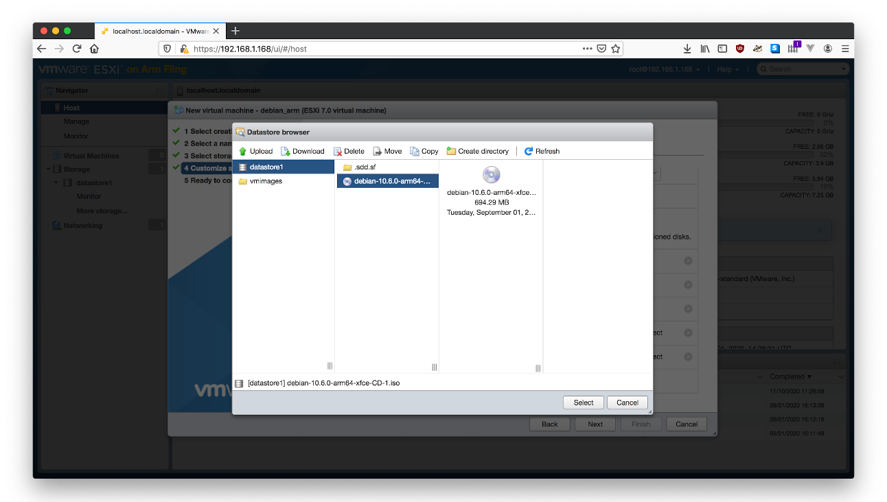Select the debian-10.6.0-arm64 ISO file row

point(387,181)
